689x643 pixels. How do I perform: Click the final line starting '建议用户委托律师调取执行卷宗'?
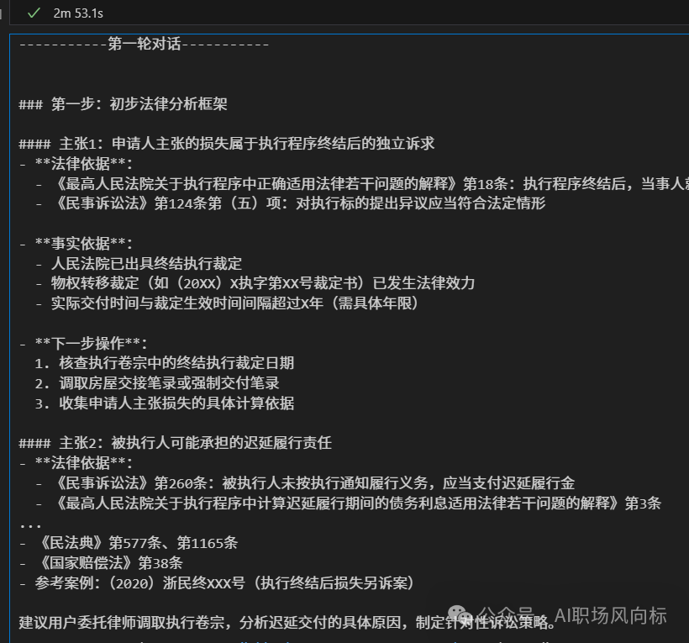coord(288,623)
